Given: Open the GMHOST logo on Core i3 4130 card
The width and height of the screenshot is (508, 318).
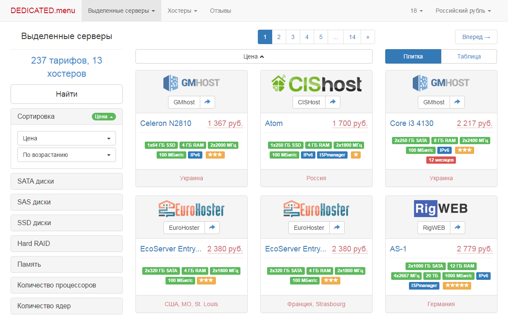Looking at the screenshot, I should click(441, 84).
